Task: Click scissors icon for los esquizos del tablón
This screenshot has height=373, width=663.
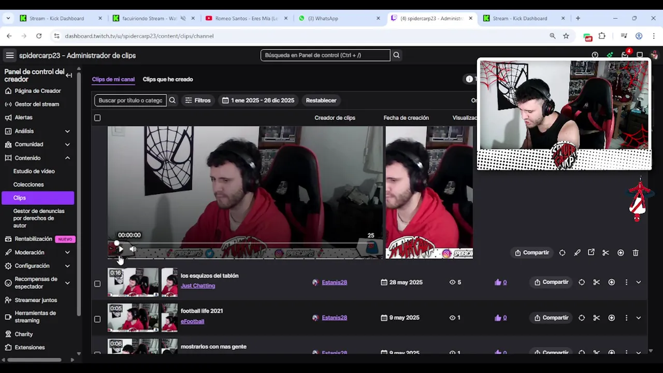Action: click(x=596, y=282)
